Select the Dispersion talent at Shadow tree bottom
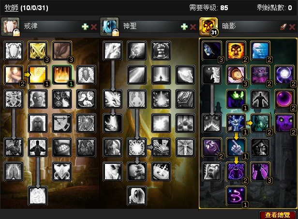Screen dimensions: 298x219 coord(236,196)
